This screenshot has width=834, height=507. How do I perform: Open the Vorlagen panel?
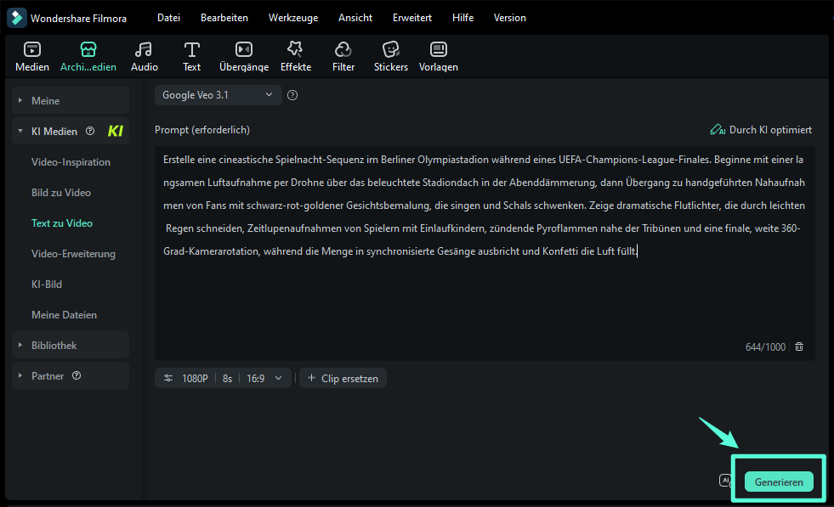[x=438, y=55]
